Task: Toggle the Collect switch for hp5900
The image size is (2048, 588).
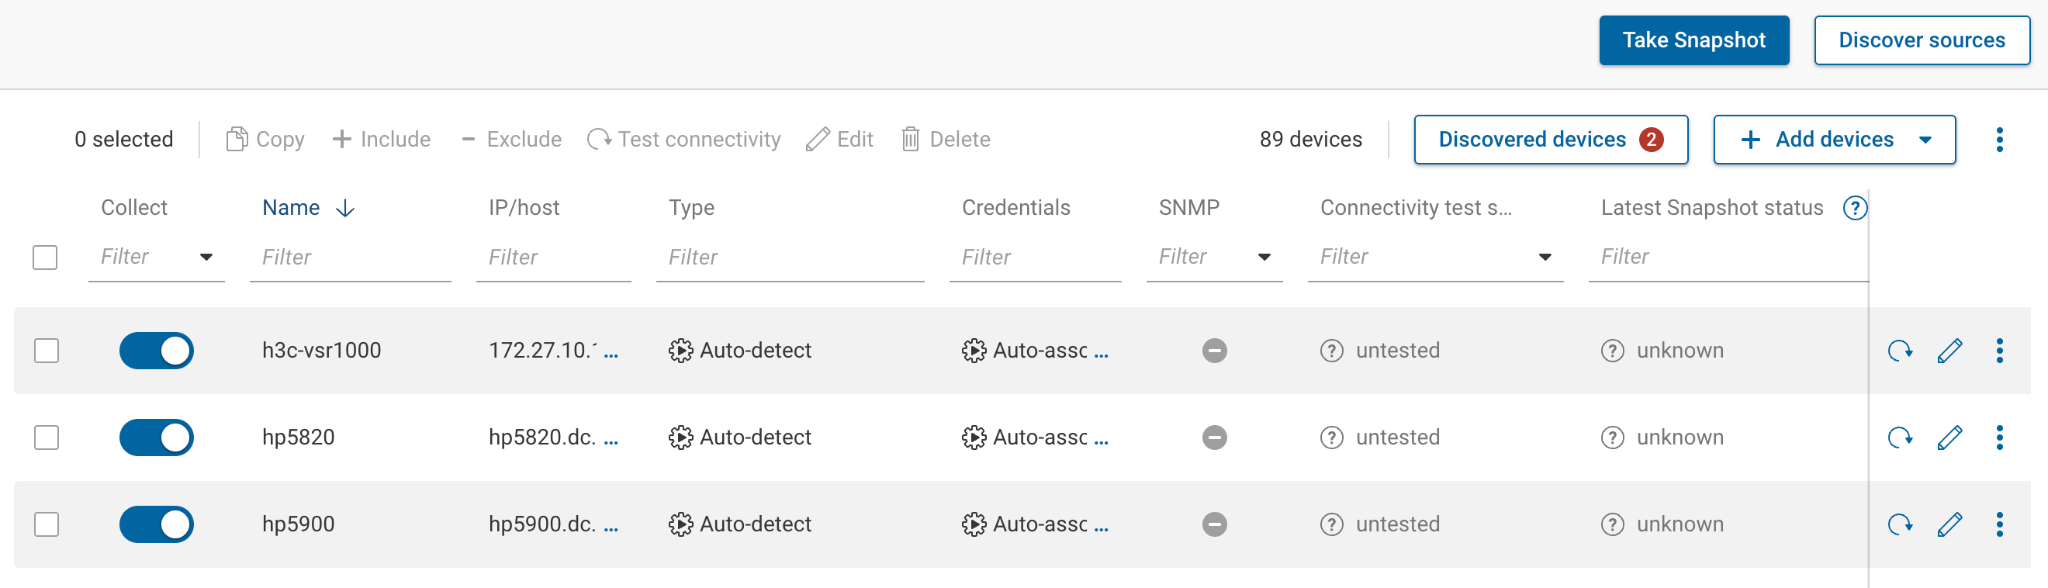Action: click(x=157, y=524)
